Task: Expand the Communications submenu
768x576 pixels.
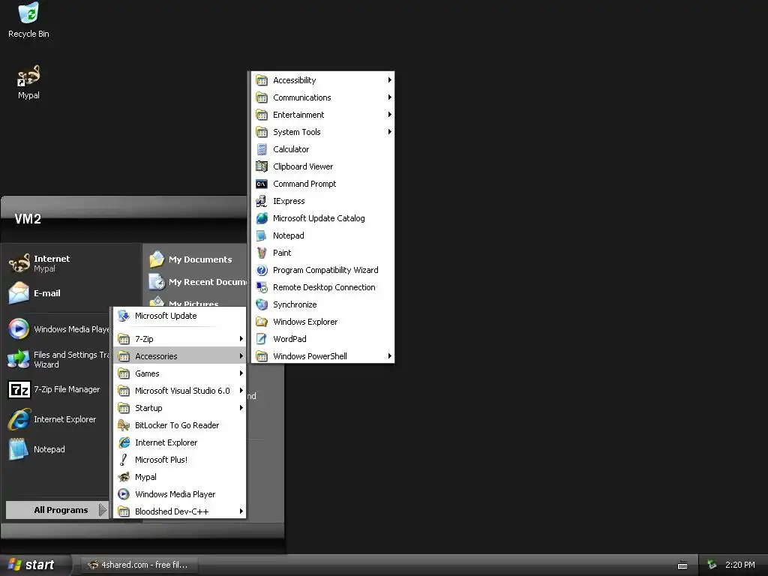Action: 322,97
